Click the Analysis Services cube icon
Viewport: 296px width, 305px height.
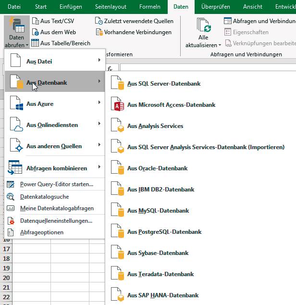117,125
